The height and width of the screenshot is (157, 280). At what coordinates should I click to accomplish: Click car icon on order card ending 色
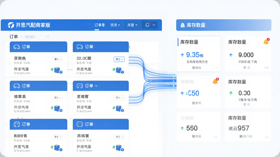click(x=17, y=47)
